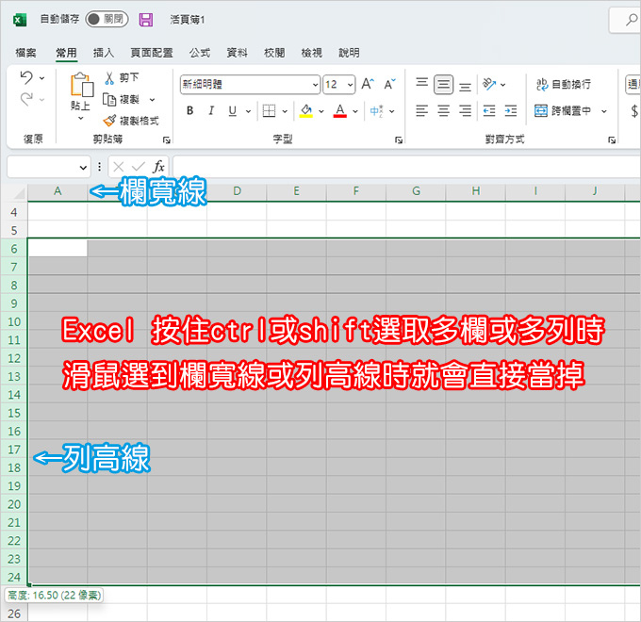Select column header G
Image resolution: width=641 pixels, height=622 pixels.
click(416, 191)
